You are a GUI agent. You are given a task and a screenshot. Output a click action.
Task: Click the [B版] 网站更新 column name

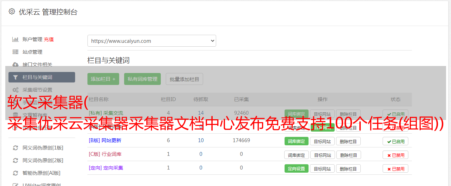(105, 140)
